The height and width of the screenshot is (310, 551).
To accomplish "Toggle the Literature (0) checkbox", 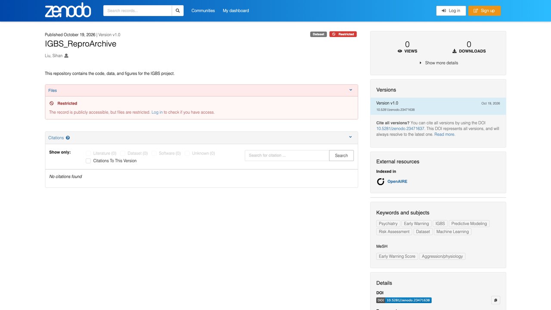I will pos(88,153).
